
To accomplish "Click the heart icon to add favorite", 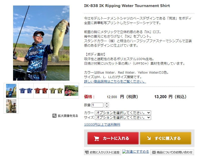I will (x=87, y=152).
